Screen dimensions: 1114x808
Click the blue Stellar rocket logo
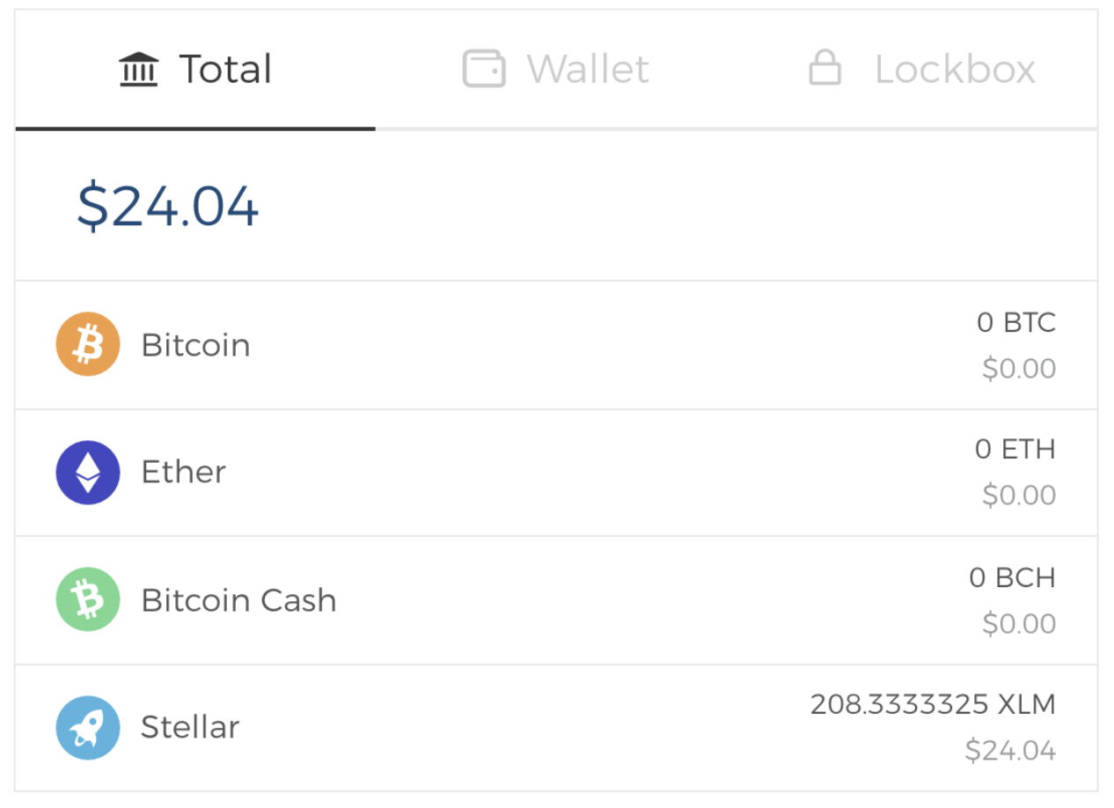pos(87,727)
